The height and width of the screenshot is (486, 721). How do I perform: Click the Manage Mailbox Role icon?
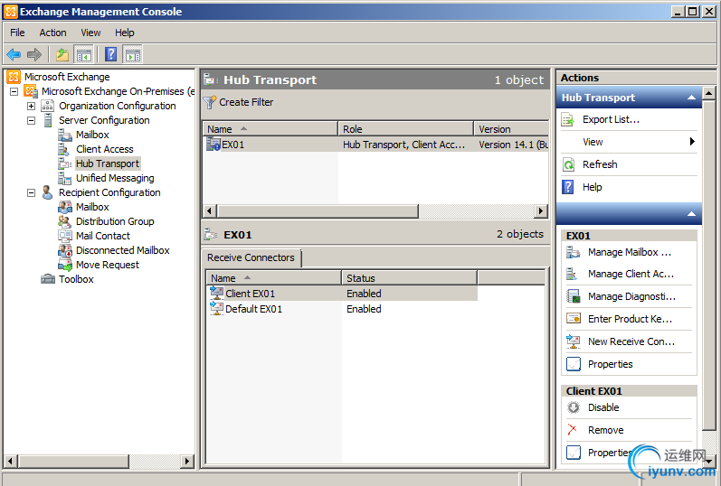point(573,252)
